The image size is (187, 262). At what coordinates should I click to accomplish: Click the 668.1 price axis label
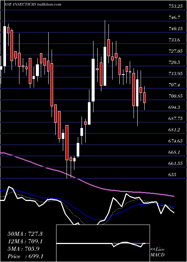tap(174, 152)
